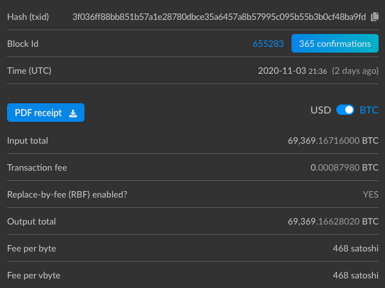Click the download icon on PDF receipt
Image resolution: width=385 pixels, height=288 pixels.
73,113
